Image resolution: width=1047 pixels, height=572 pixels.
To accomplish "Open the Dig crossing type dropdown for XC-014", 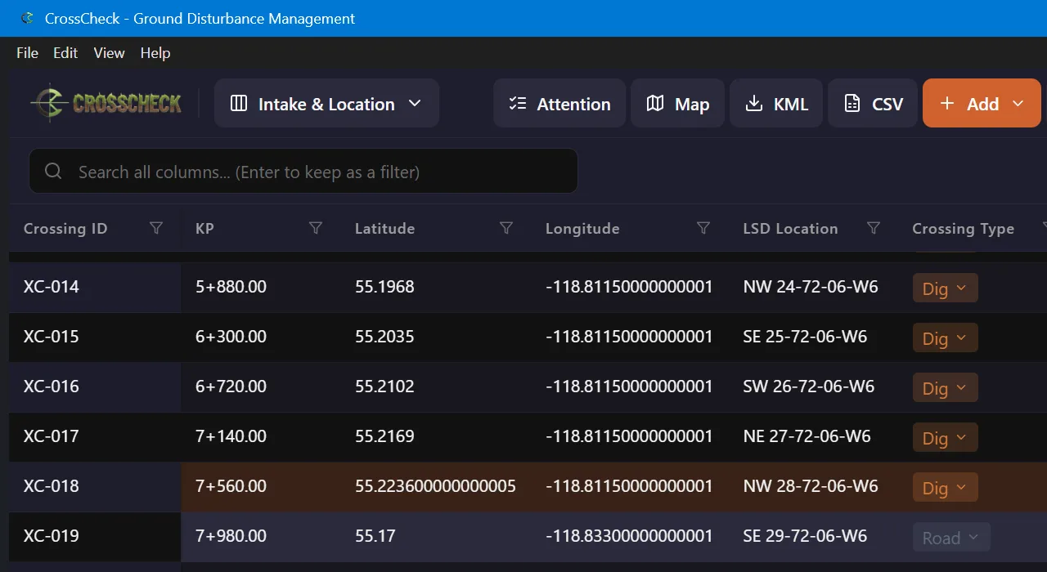I will coord(945,288).
